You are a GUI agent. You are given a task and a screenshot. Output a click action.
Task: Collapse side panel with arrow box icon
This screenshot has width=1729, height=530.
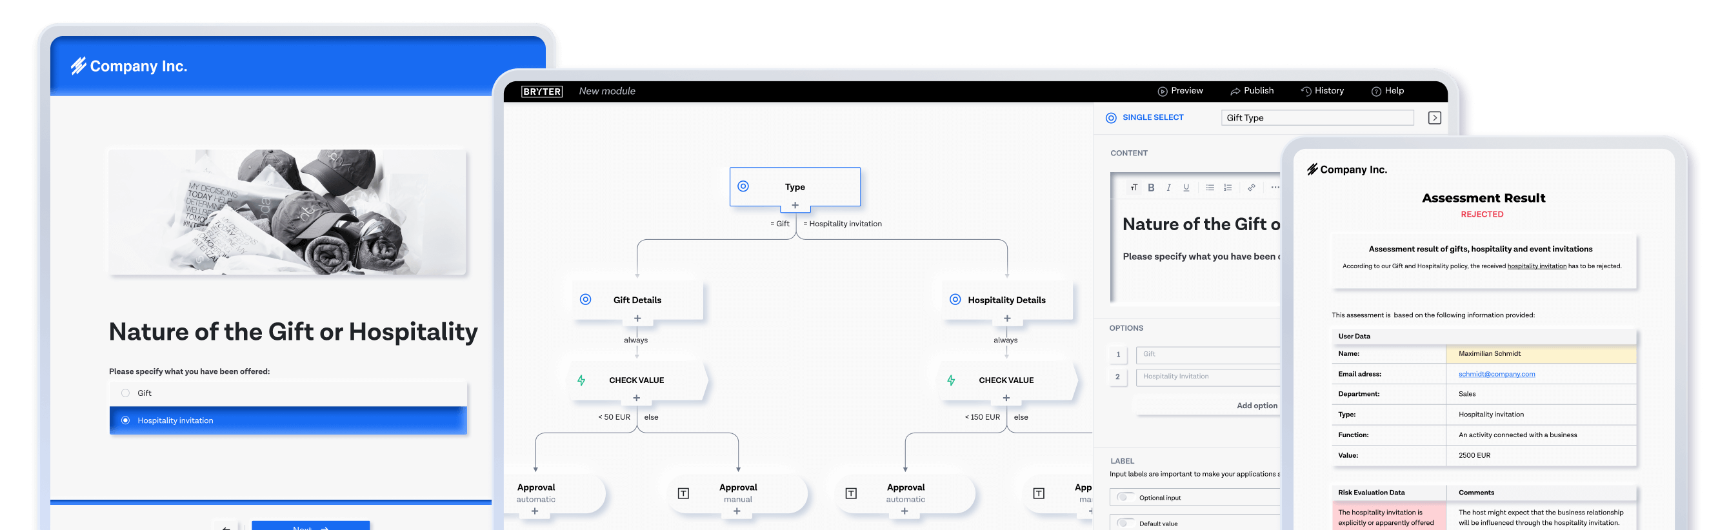point(1434,118)
